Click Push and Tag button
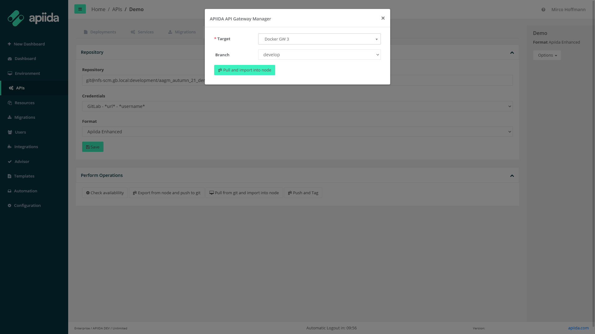This screenshot has height=334, width=595. click(303, 193)
